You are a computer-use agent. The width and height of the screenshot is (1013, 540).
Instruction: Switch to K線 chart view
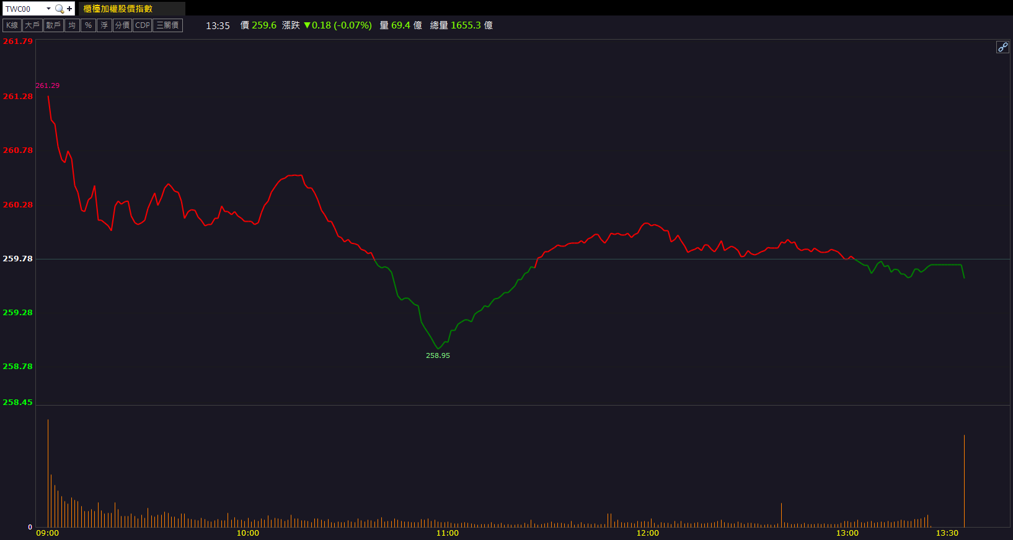pos(12,25)
